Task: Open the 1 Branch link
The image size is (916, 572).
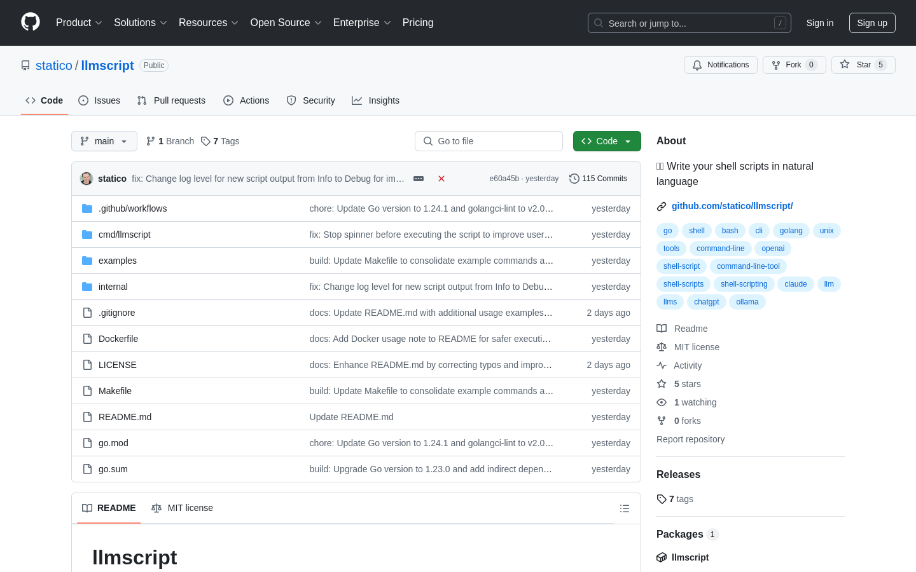Action: point(170,141)
